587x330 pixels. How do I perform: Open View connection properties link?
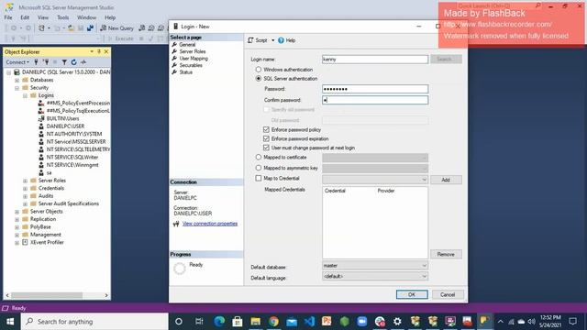pos(210,224)
